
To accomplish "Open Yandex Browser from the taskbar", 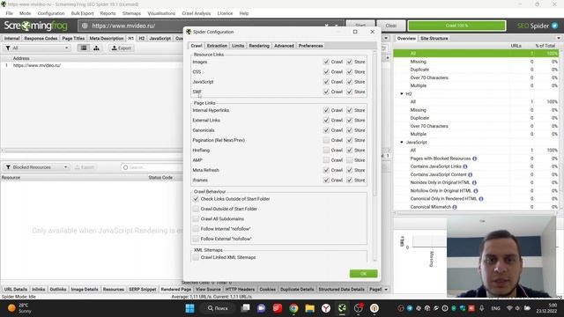I will [x=326, y=308].
